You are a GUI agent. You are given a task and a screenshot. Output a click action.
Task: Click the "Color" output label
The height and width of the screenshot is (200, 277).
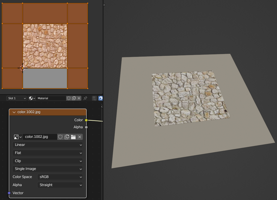(79, 120)
